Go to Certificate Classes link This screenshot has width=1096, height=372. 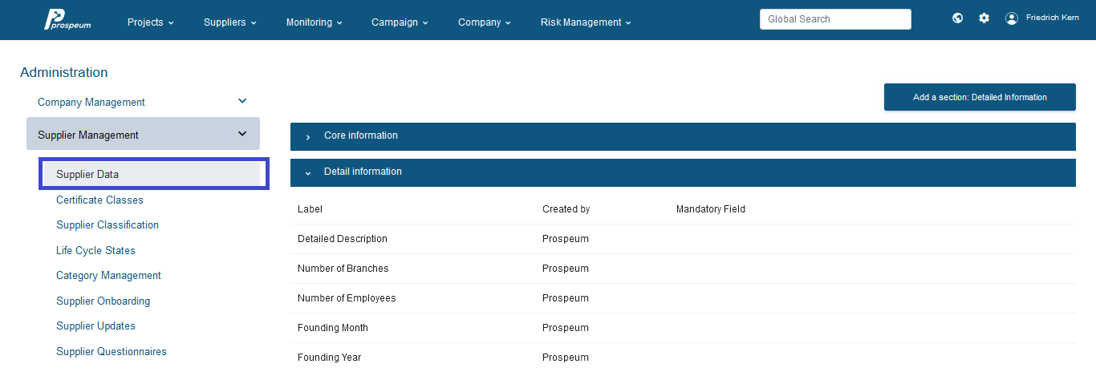(x=99, y=200)
